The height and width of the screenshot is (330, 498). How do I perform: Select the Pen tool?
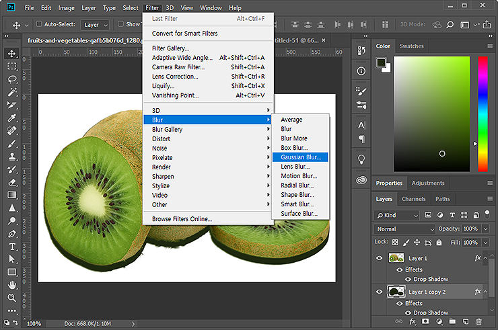click(11, 233)
